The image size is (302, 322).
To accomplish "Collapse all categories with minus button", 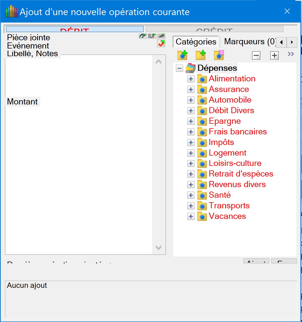I will click(x=256, y=55).
